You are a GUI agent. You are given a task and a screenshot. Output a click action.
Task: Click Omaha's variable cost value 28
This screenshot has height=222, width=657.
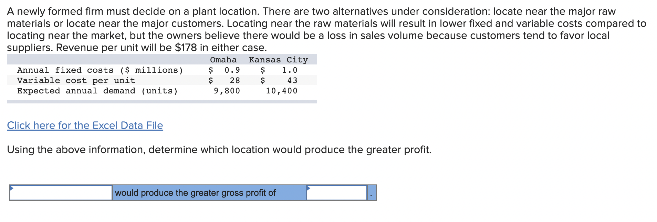(x=235, y=81)
